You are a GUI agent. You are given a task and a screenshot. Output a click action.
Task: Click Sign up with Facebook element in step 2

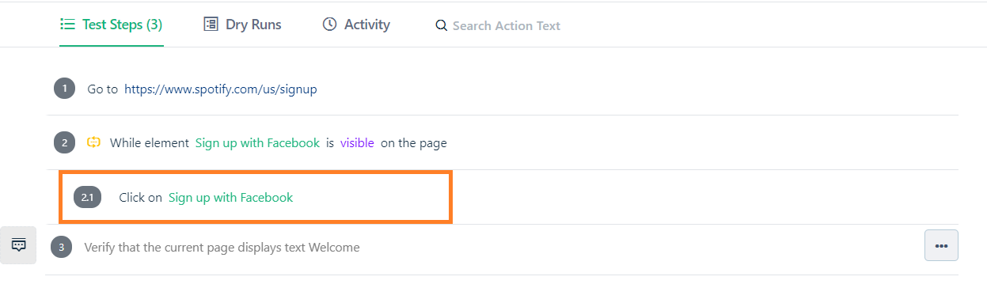pyautogui.click(x=257, y=143)
